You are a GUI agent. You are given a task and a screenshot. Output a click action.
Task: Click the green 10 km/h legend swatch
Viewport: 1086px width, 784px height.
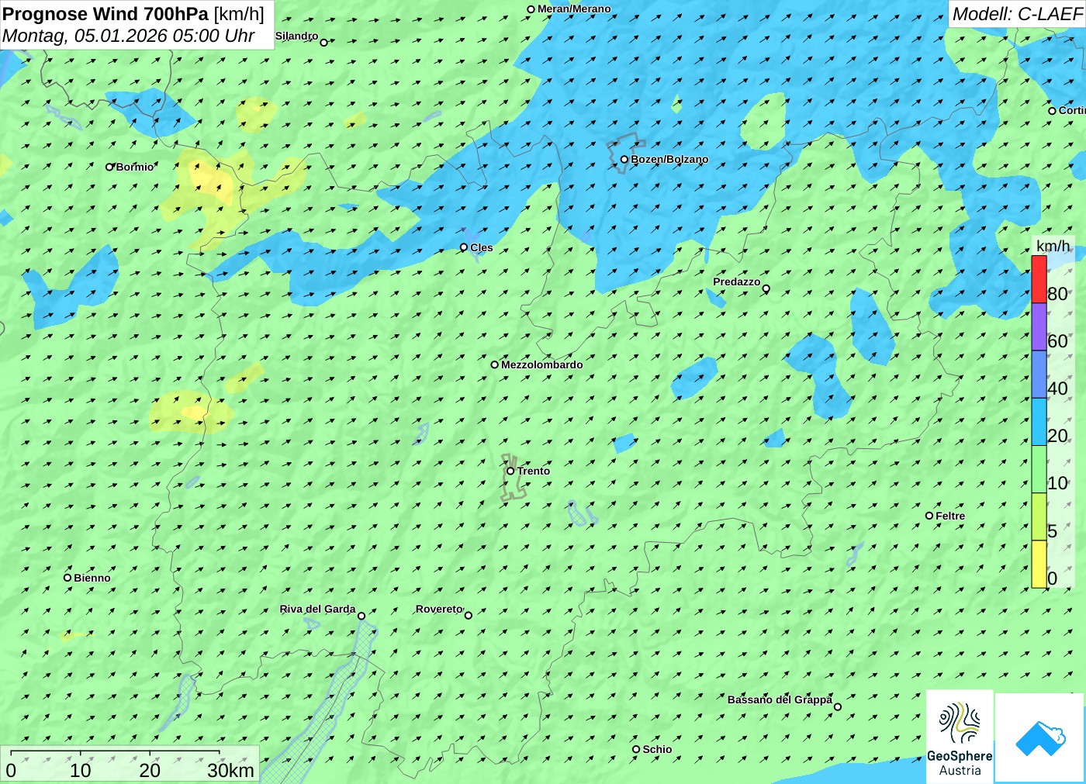(1039, 470)
